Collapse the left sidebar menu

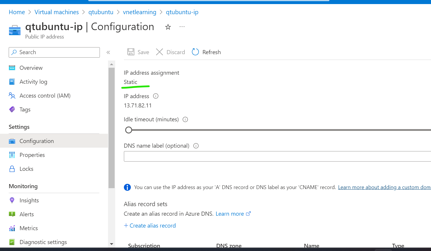click(108, 52)
